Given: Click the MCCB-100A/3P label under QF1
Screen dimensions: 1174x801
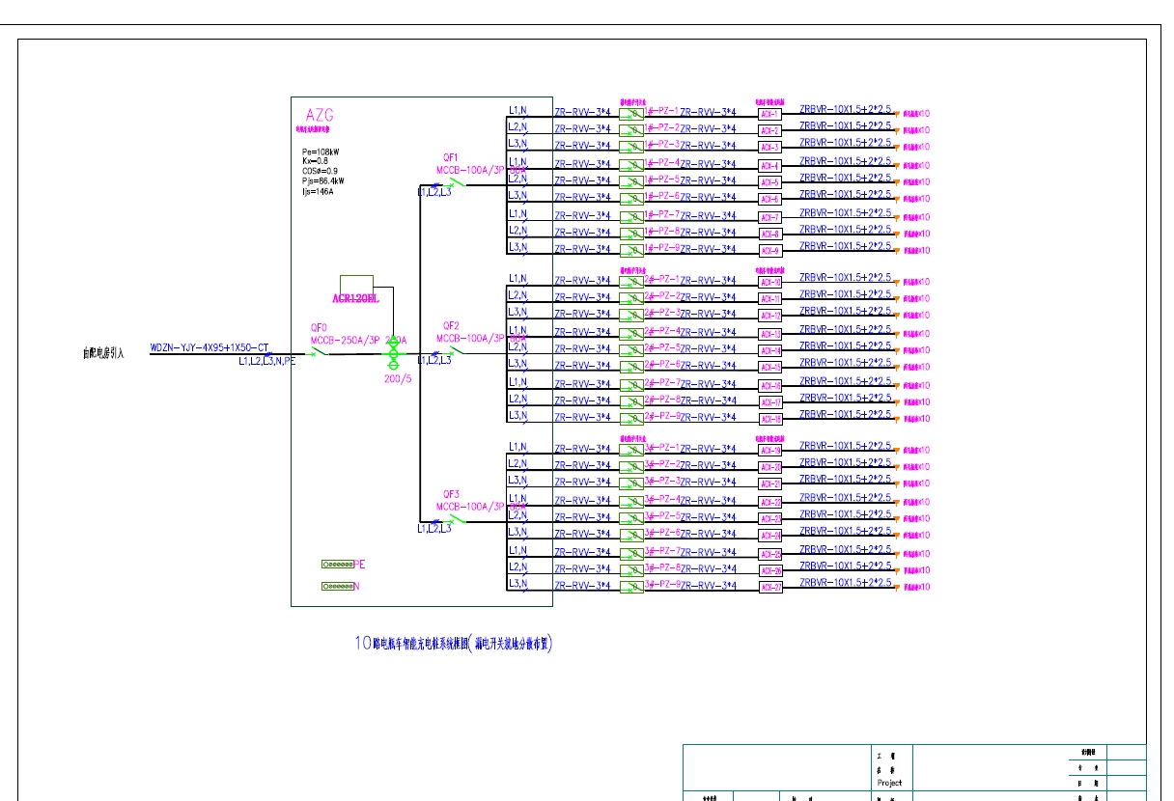Looking at the screenshot, I should point(470,170).
